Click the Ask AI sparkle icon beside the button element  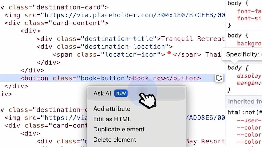point(219,78)
